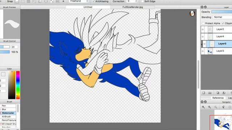Toggle visibility of Layer2

tap(203, 29)
